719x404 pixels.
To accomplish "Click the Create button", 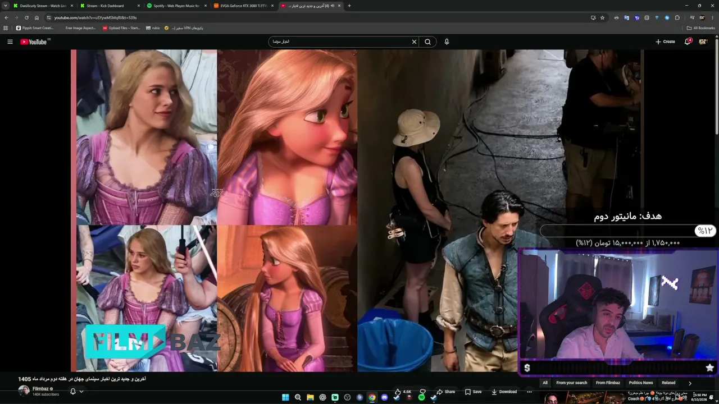I will pyautogui.click(x=665, y=42).
